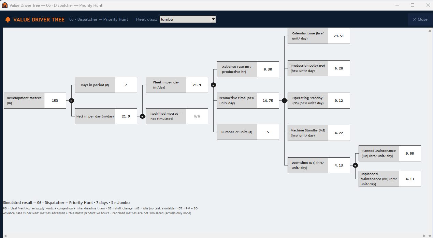The height and width of the screenshot is (238, 433).
Task: Select the Planned Maintenance (PM) node label
Action: pos(379,153)
